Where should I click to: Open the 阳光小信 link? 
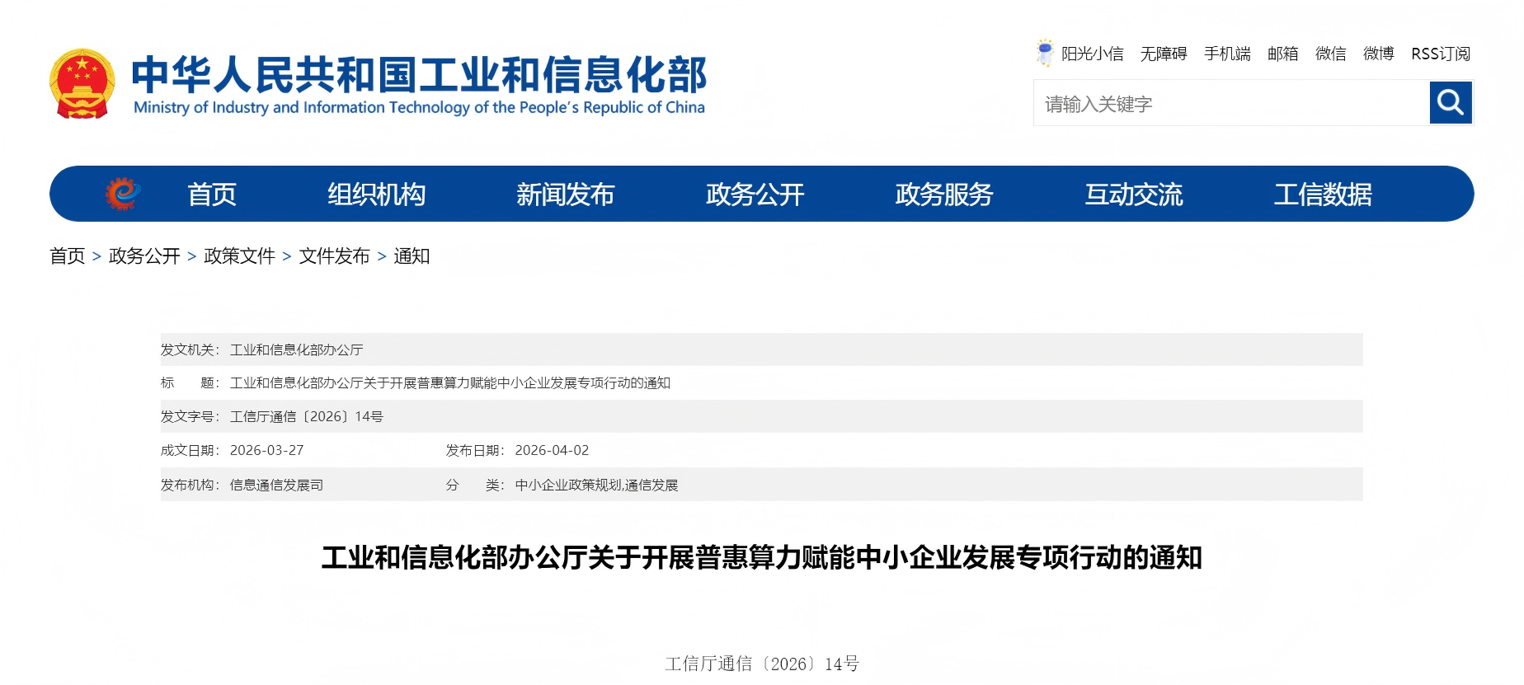[x=1092, y=54]
